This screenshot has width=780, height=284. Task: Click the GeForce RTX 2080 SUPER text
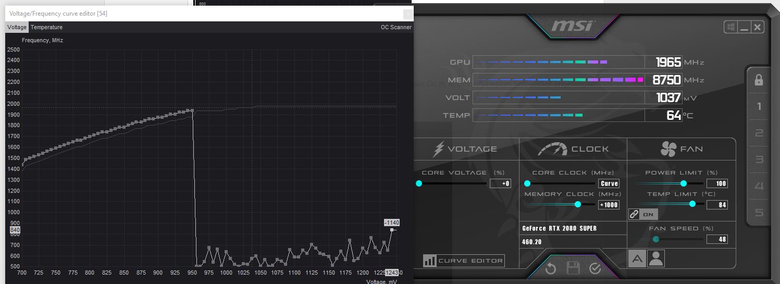click(x=559, y=228)
